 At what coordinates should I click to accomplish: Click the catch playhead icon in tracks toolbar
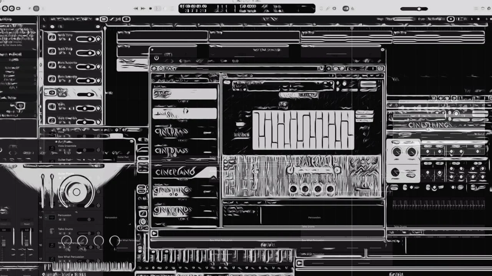click(x=126, y=19)
